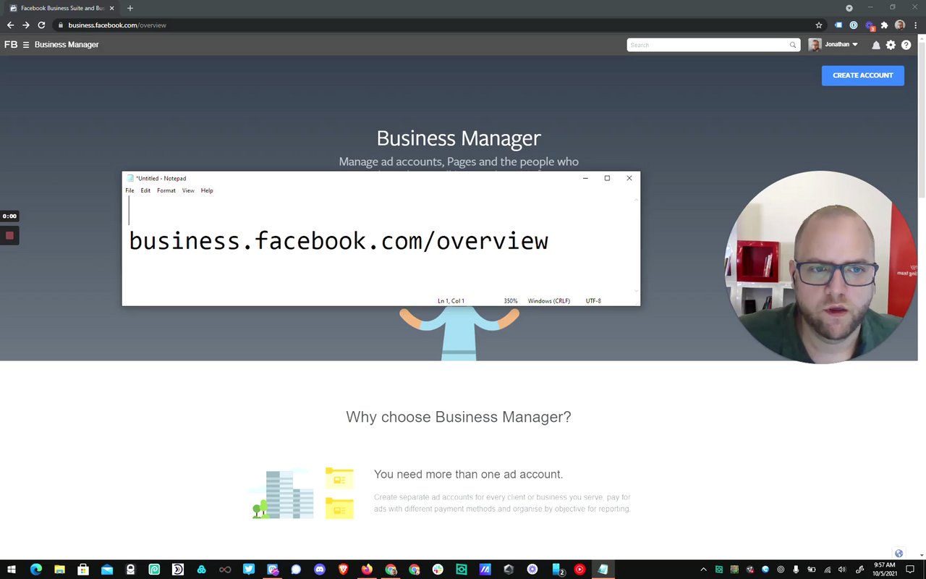
Task: Open the Wi-Fi network tray icon
Action: [827, 570]
